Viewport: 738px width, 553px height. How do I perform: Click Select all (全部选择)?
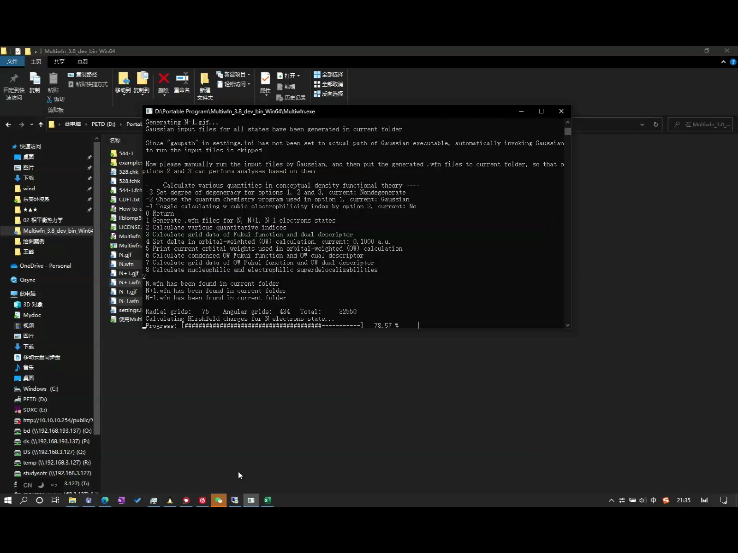point(328,75)
